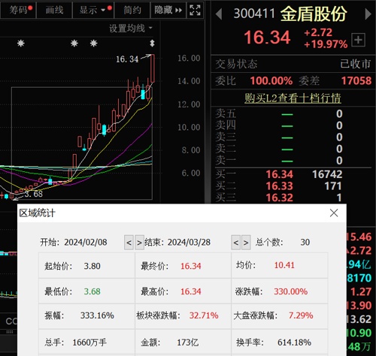Open the 显示 dropdown menu

[93, 10]
